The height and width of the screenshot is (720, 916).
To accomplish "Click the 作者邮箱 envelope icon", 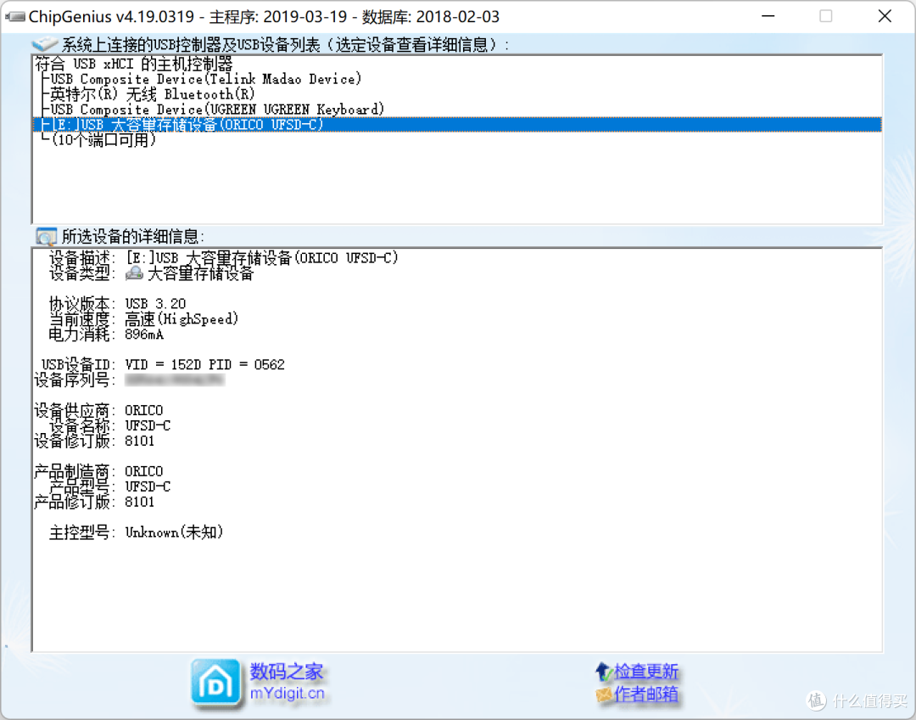I will click(x=604, y=695).
